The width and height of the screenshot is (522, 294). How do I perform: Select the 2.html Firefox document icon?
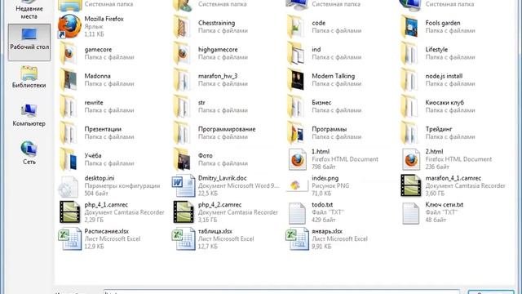pyautogui.click(x=411, y=159)
